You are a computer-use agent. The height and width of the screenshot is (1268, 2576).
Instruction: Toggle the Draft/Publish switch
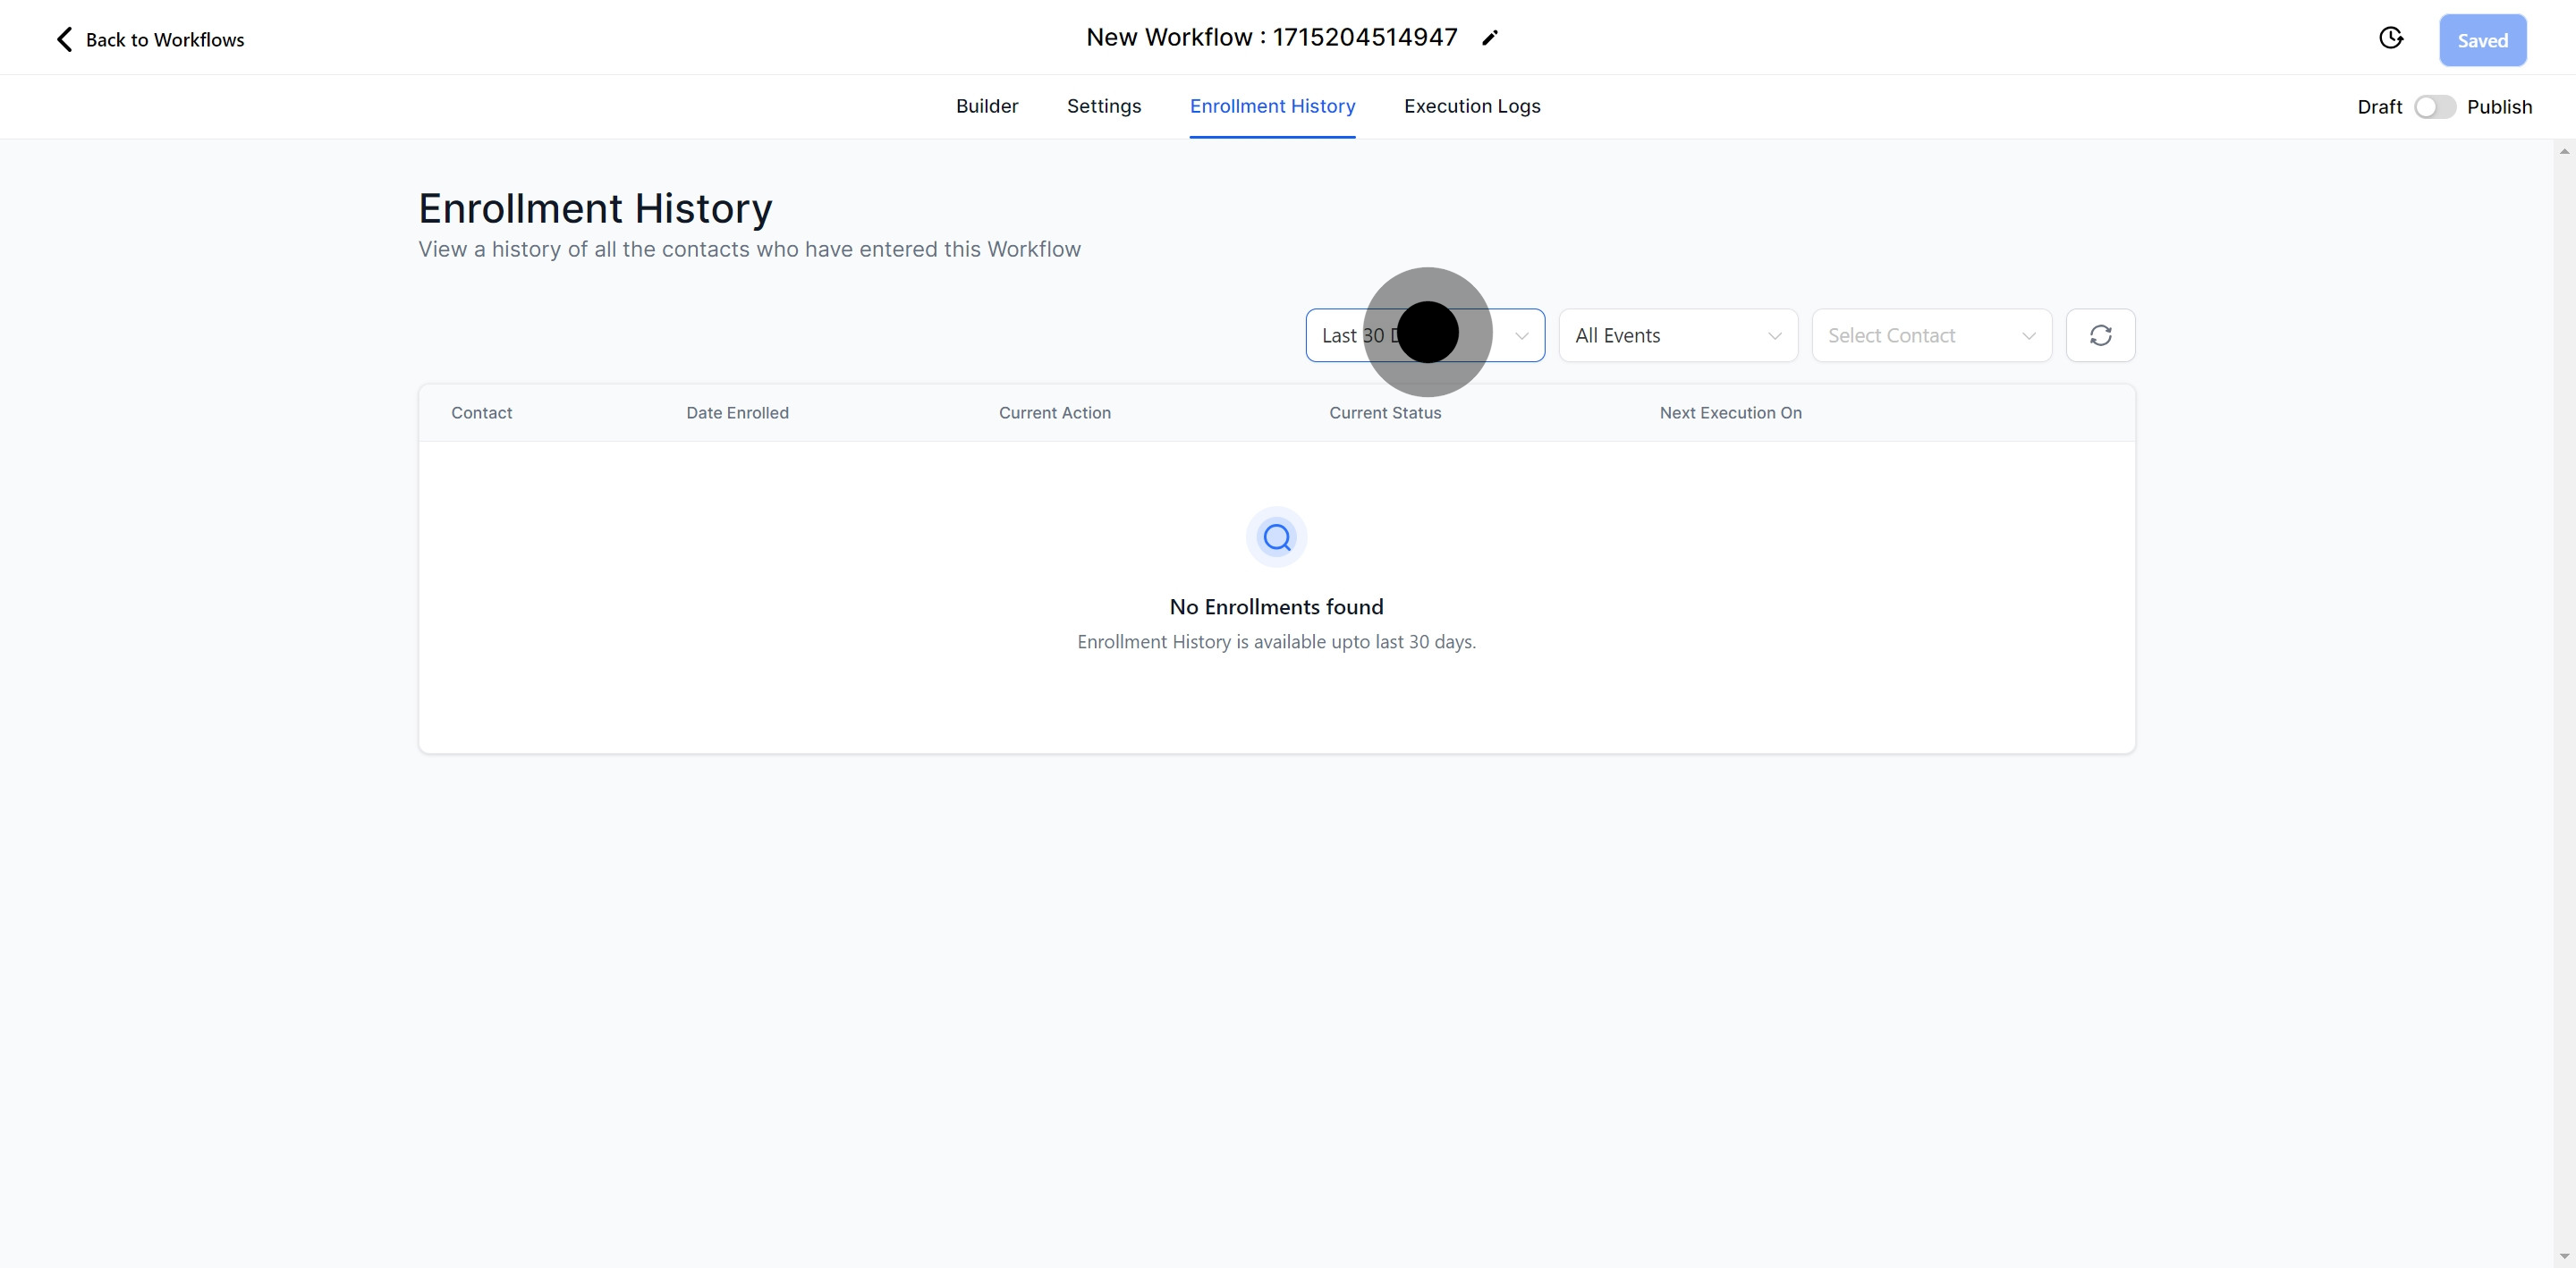2434,107
